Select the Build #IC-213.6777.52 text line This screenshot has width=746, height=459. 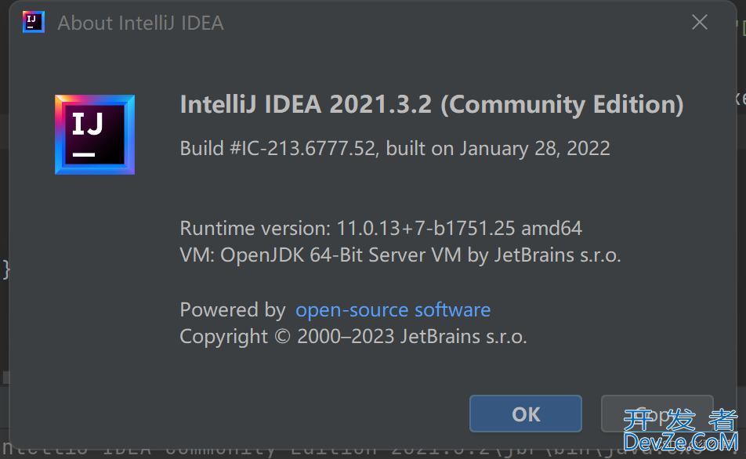395,148
